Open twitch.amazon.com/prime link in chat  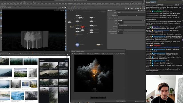162,30
